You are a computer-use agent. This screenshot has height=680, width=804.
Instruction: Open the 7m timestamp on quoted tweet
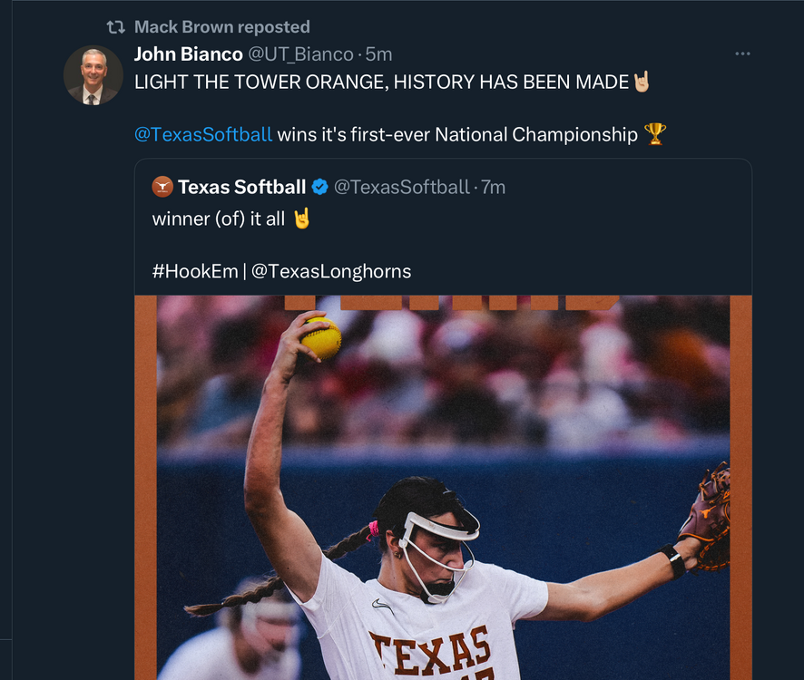click(493, 187)
